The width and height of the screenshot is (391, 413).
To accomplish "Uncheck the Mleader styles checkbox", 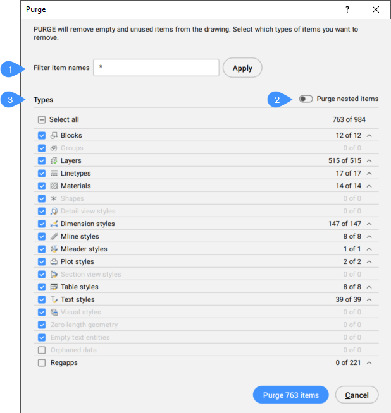I will 42,249.
